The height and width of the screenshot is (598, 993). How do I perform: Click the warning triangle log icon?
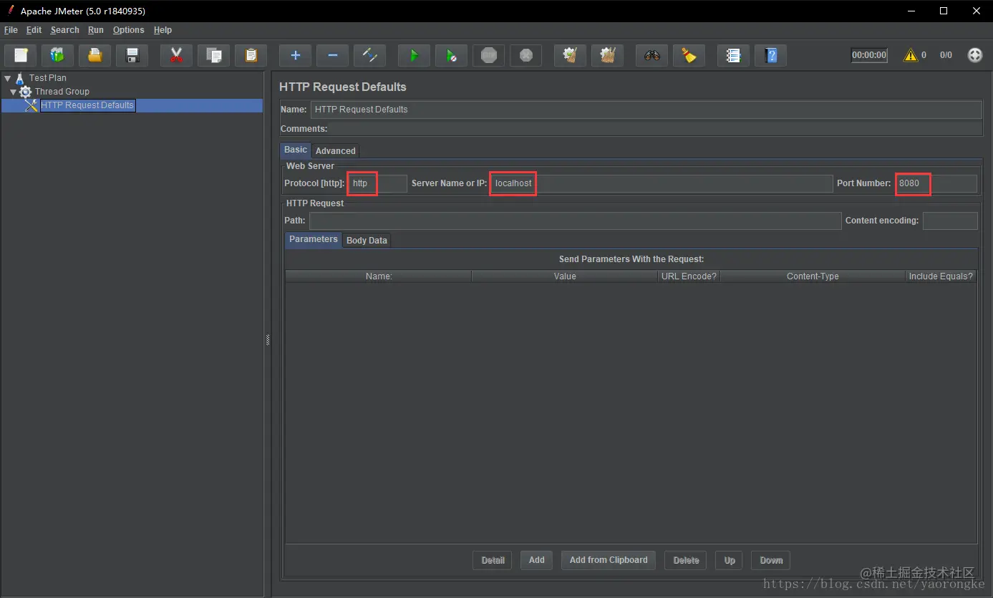tap(911, 55)
